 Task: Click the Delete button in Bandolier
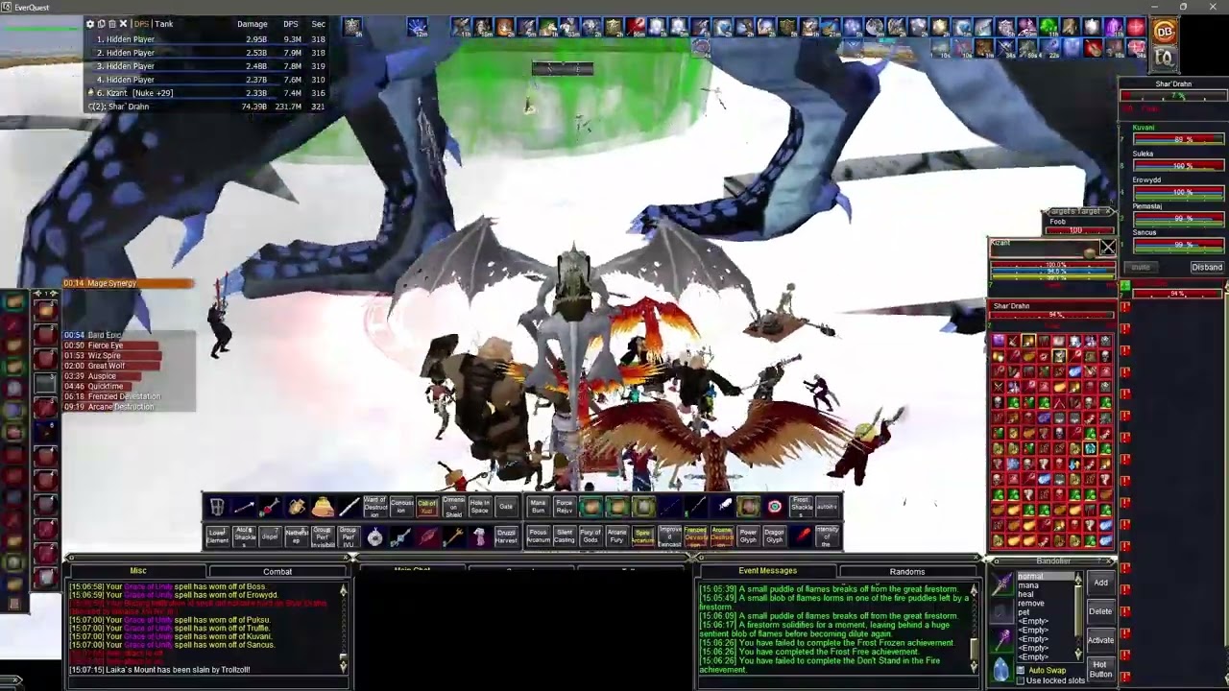point(1101,611)
